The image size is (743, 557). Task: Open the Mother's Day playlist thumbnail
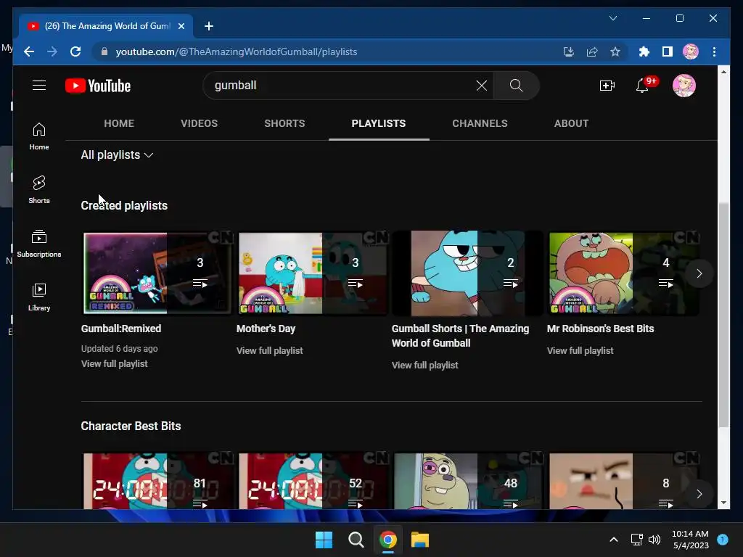pyautogui.click(x=313, y=273)
